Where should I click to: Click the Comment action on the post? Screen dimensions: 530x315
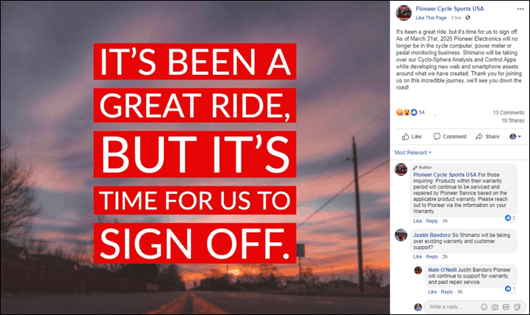point(450,137)
